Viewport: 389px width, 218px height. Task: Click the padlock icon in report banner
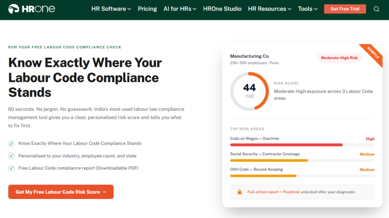coord(239,192)
